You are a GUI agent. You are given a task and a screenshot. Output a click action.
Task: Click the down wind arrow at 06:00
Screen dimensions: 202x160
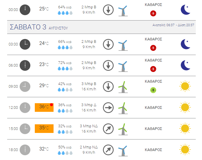tap(108, 65)
